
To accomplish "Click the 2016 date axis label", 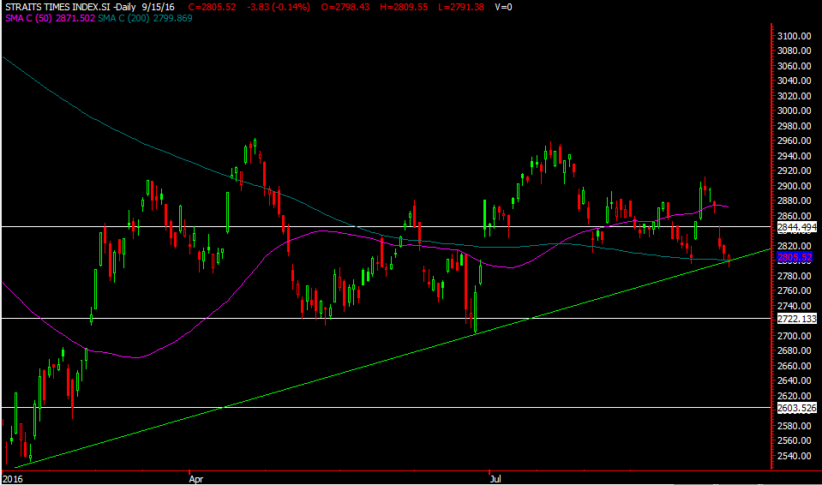I will point(13,479).
